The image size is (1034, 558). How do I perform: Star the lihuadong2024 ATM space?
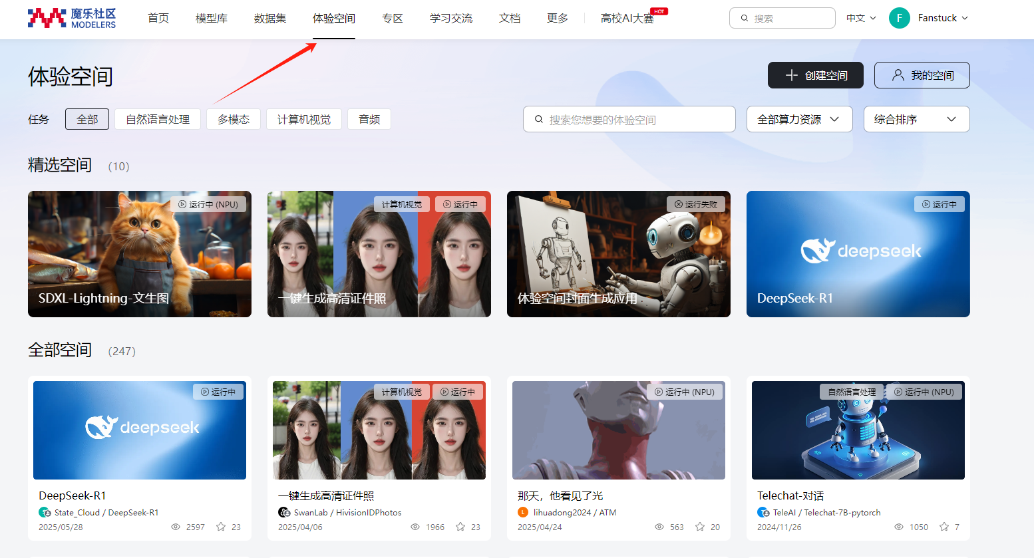[x=700, y=527]
